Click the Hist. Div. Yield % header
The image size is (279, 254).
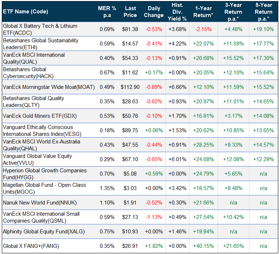point(177,12)
